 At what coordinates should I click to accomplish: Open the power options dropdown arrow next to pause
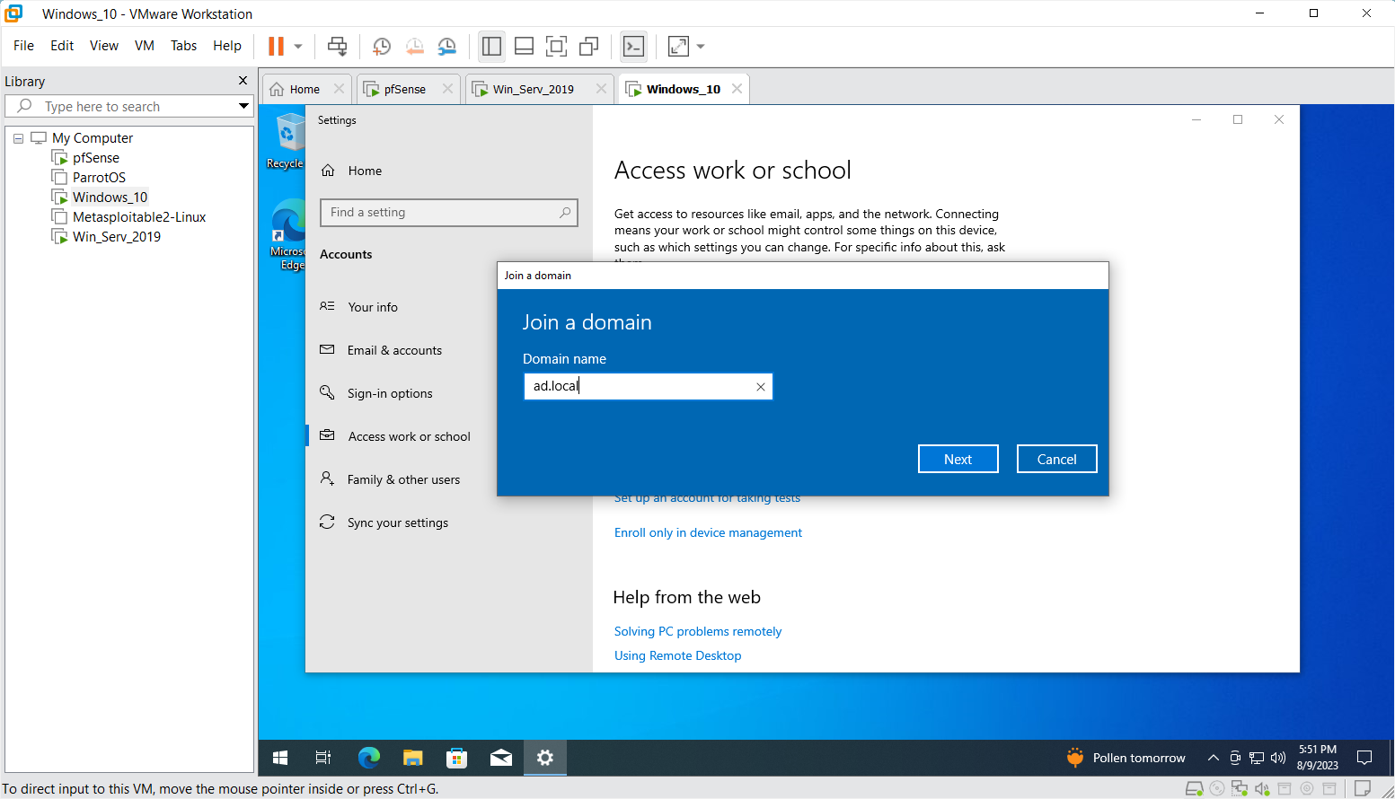[x=298, y=47]
